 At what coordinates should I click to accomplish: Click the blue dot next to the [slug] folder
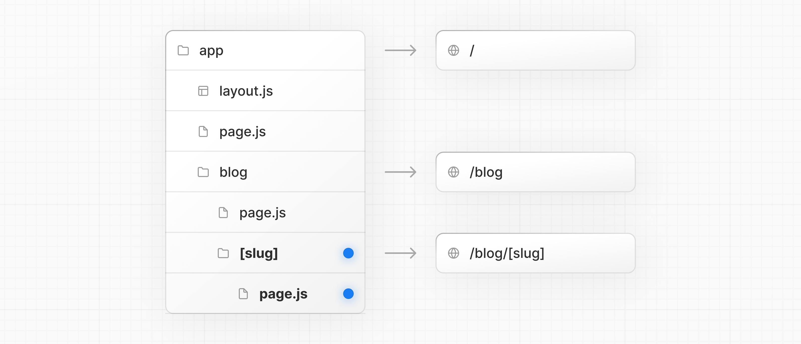point(348,253)
